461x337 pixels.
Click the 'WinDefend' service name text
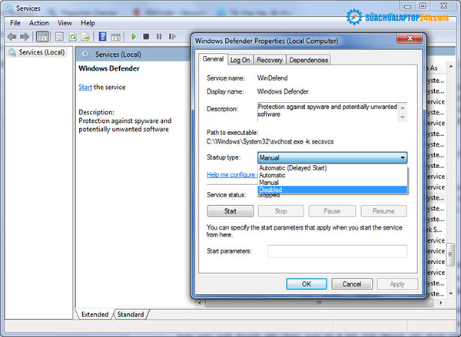[273, 78]
